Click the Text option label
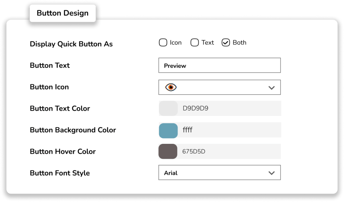The width and height of the screenshot is (344, 202). click(207, 42)
